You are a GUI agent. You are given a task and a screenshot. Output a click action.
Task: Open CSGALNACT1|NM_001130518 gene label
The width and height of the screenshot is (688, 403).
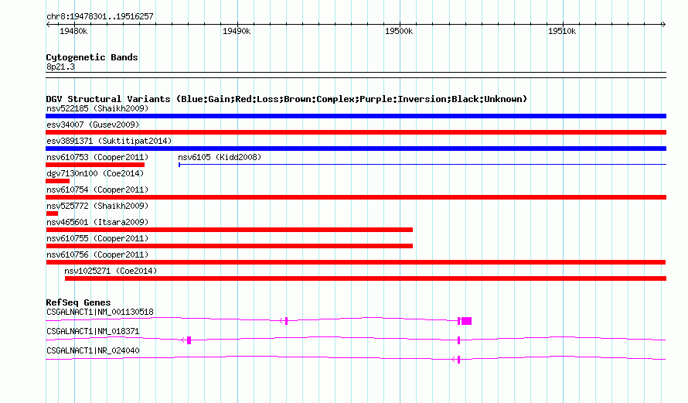pyautogui.click(x=100, y=312)
